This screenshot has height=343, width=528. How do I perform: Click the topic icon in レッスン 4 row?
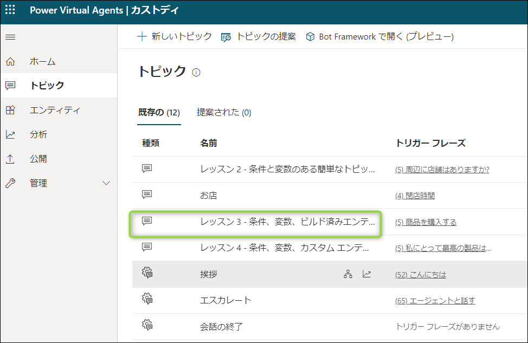147,248
